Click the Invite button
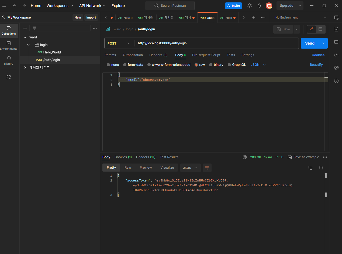The width and height of the screenshot is (342, 254). pyautogui.click(x=233, y=6)
